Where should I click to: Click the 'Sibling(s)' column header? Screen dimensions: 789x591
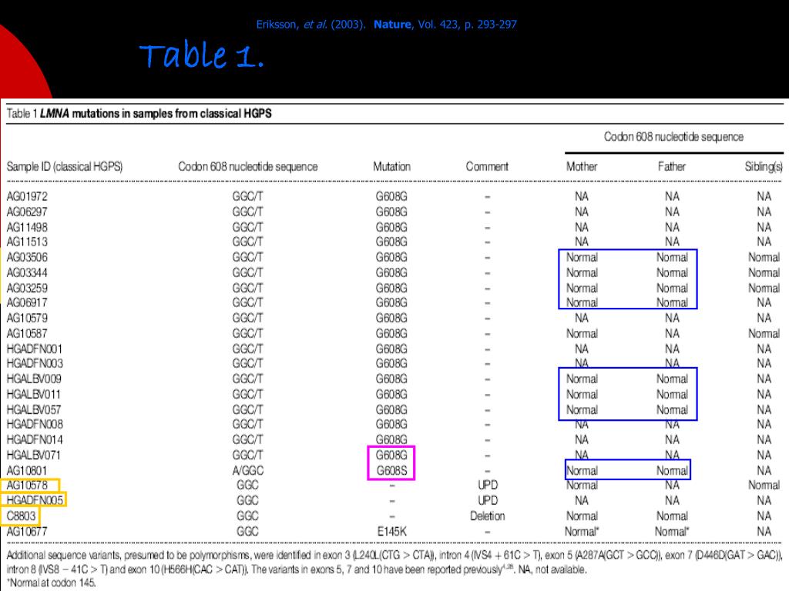pos(764,166)
